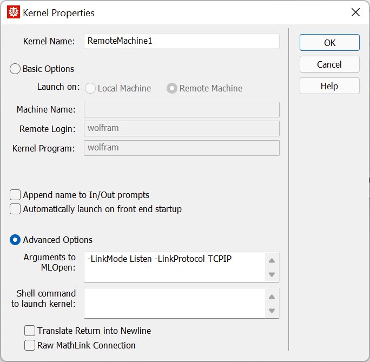
Task: Check Raw MathLink Connection option
Action: [x=30, y=345]
